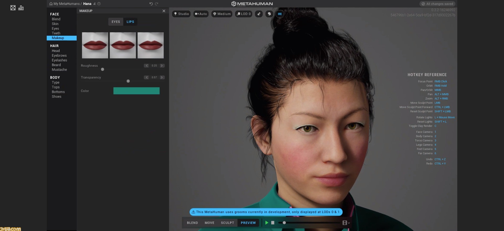
Task: Switch to Blend mode
Action: 192,223
